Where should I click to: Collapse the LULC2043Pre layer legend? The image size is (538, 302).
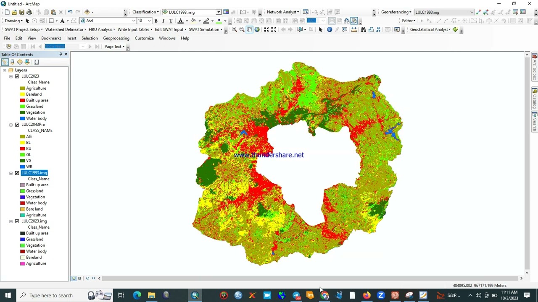[x=11, y=125]
